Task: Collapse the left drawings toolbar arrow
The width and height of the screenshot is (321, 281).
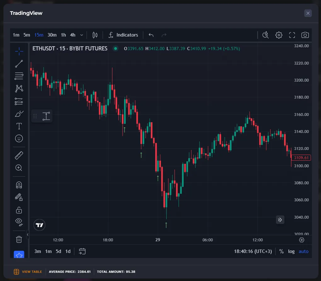Action: point(27,234)
